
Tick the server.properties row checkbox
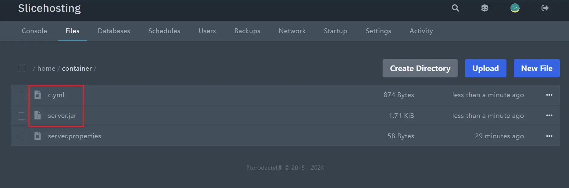[x=22, y=136]
